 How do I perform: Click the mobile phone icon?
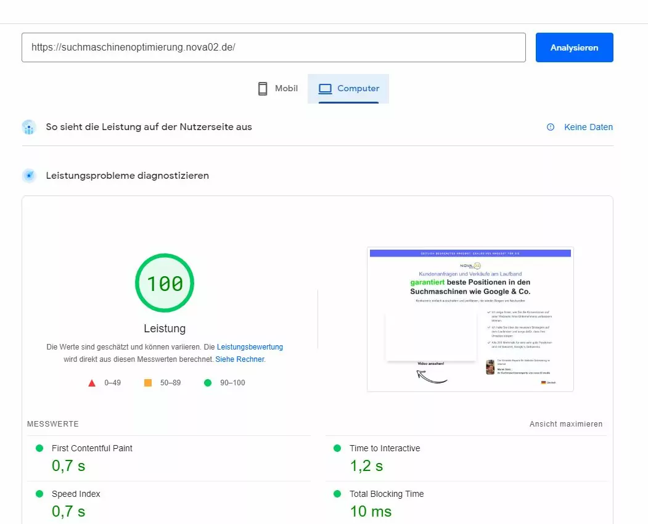(x=263, y=89)
